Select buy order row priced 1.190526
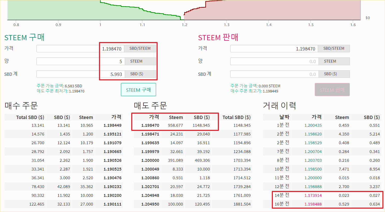 point(64,160)
